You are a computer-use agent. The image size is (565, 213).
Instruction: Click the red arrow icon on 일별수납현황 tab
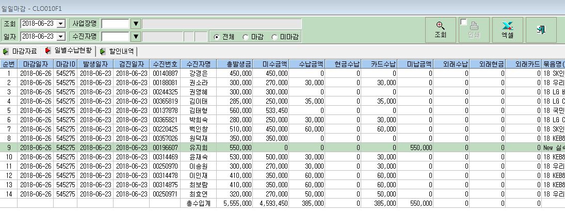48,51
